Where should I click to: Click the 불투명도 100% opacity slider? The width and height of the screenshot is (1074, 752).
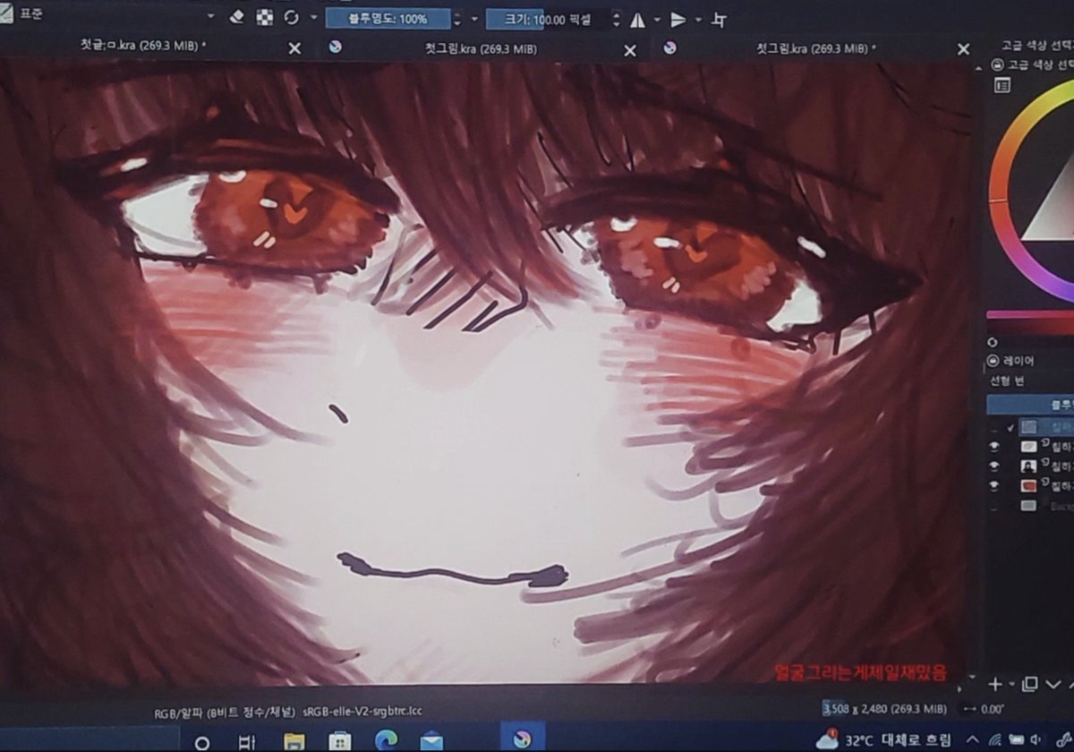pyautogui.click(x=387, y=18)
